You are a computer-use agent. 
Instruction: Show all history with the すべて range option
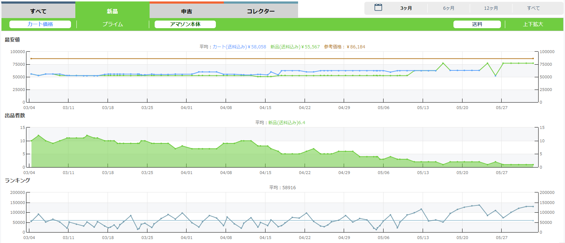click(533, 8)
